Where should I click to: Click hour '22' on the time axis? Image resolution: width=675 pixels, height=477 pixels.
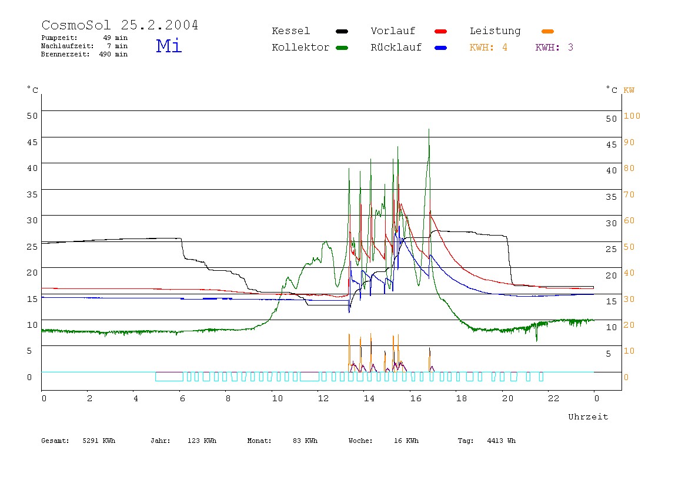pos(554,399)
